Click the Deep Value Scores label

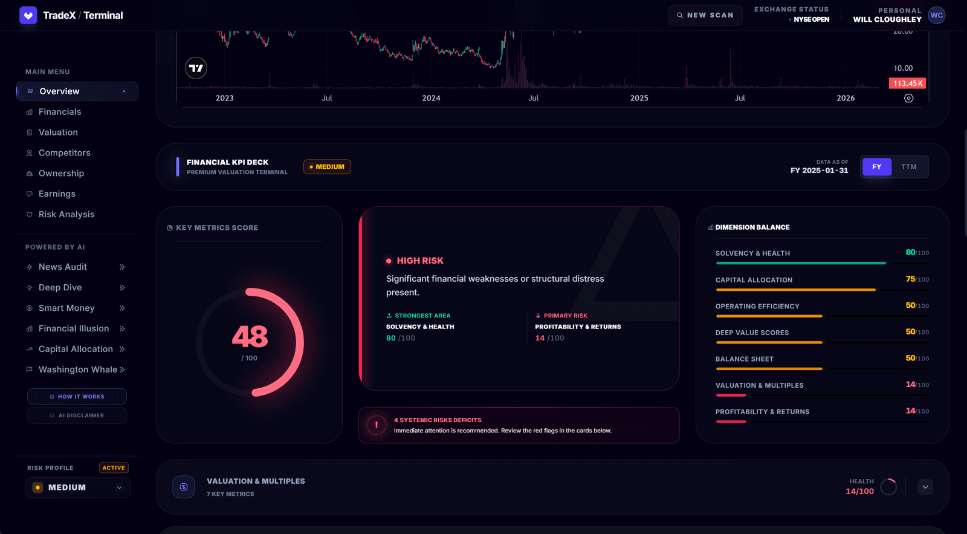pyautogui.click(x=752, y=333)
